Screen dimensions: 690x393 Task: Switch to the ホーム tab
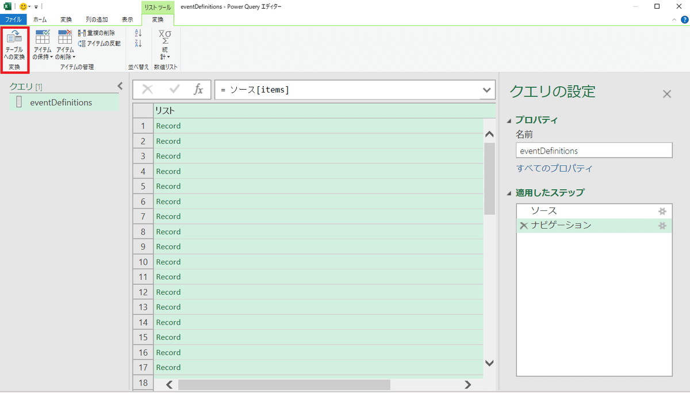40,20
